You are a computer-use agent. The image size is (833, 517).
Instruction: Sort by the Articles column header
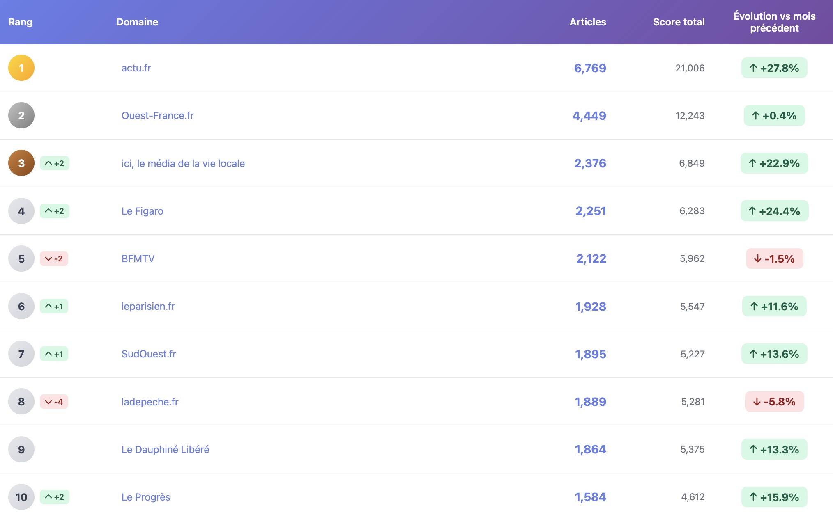587,22
